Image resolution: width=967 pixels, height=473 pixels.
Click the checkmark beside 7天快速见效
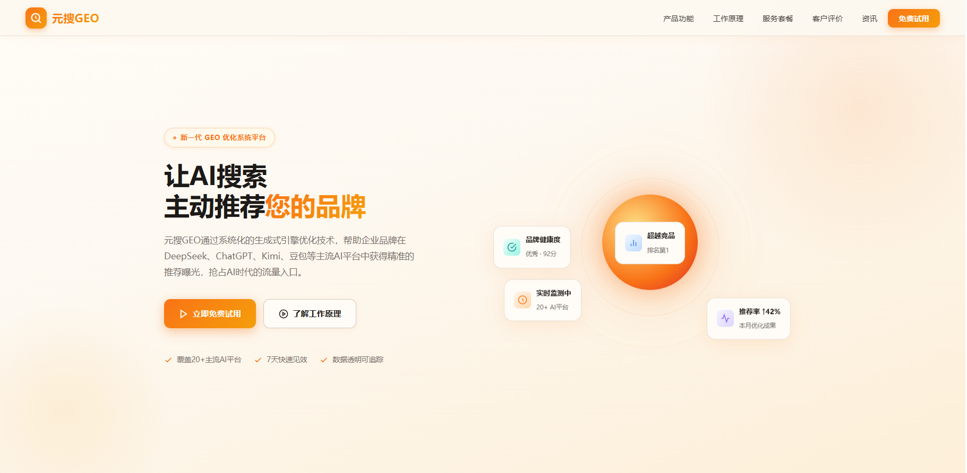258,360
